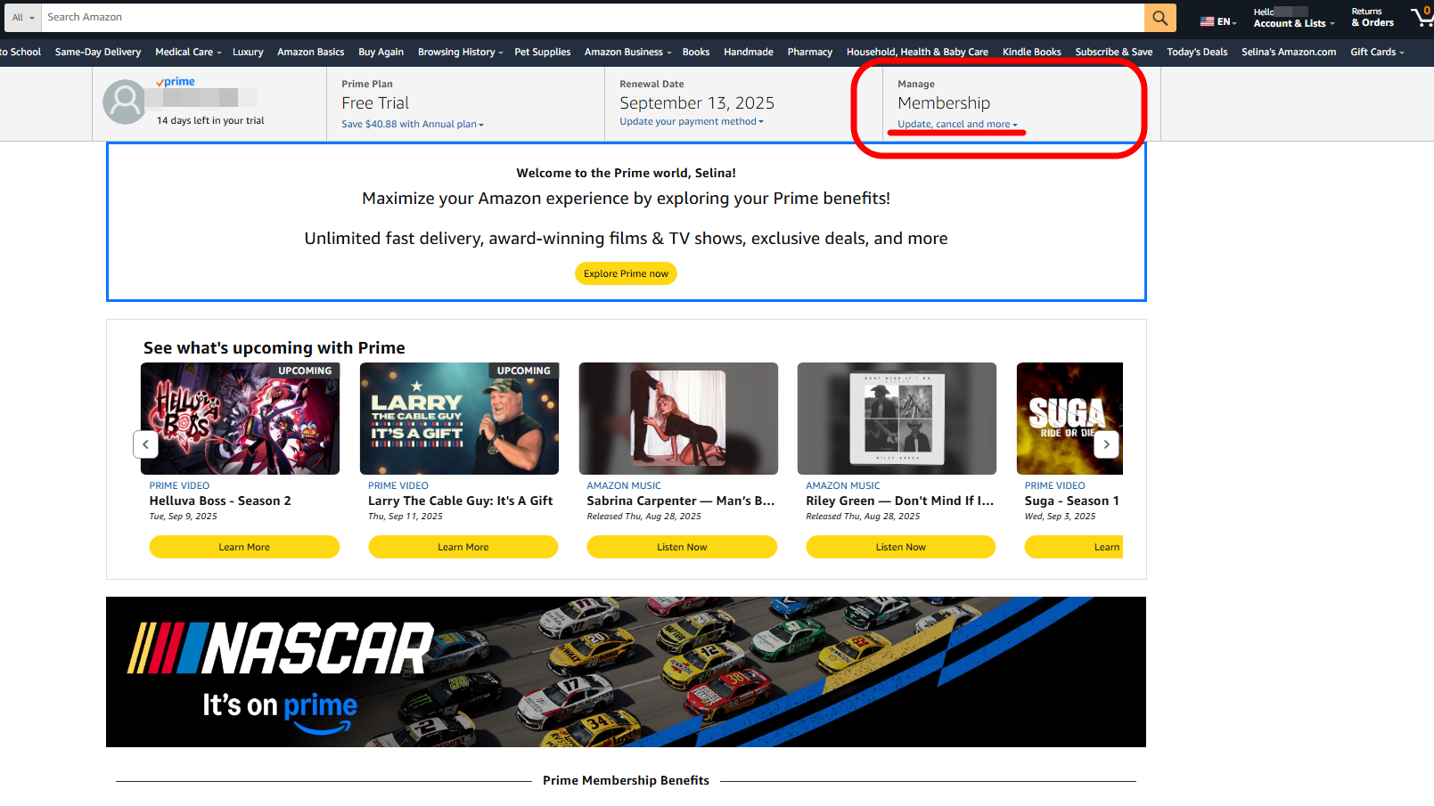Open Riley Green album thumbnail
The image size is (1434, 806).
(x=897, y=419)
